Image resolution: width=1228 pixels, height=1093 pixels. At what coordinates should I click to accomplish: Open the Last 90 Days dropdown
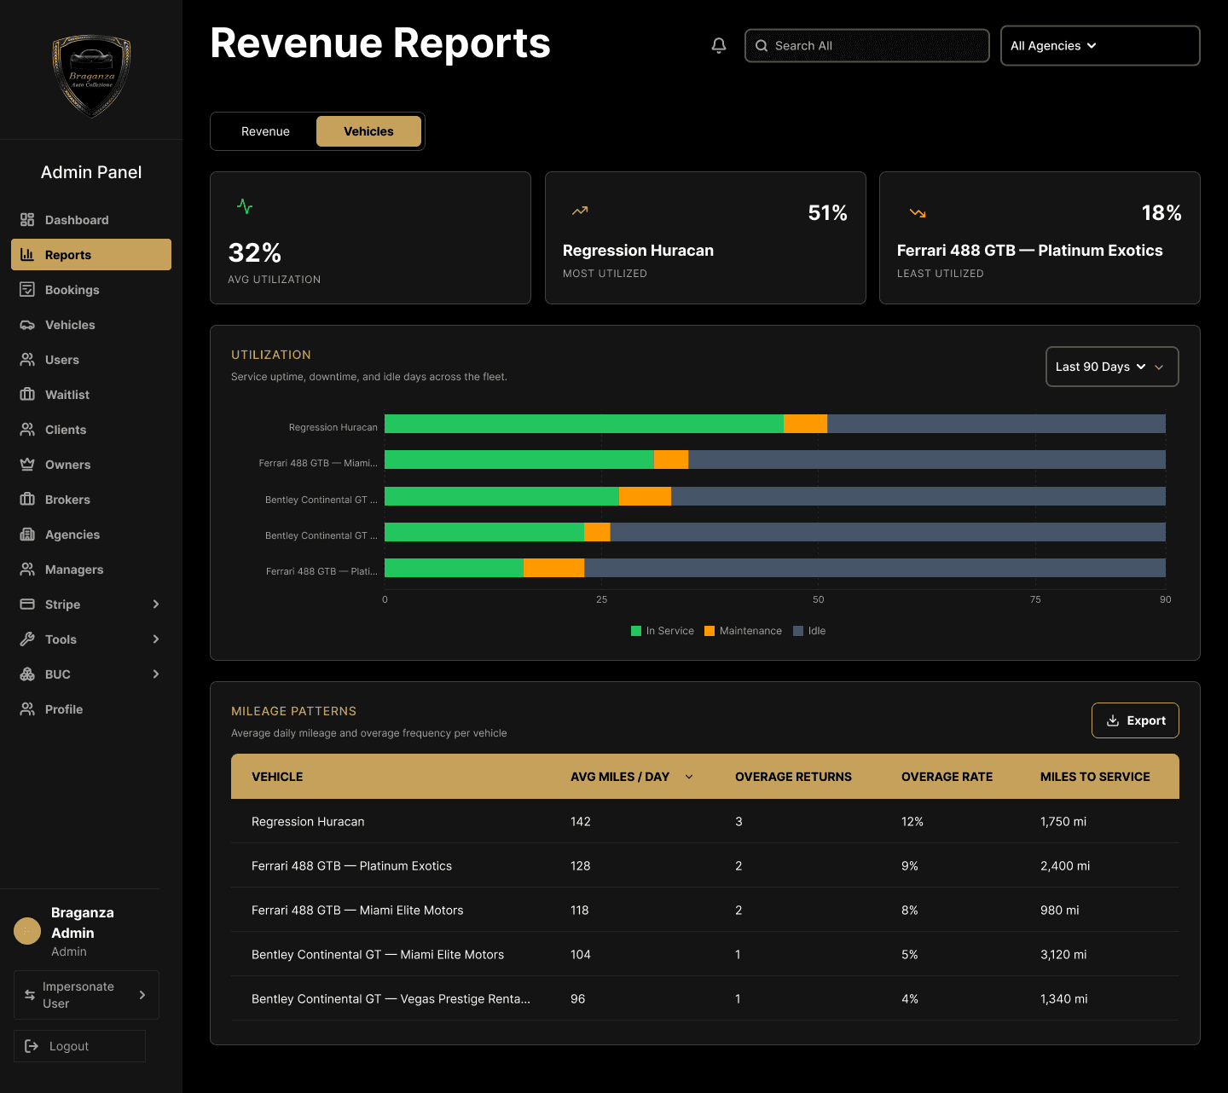(x=1112, y=367)
